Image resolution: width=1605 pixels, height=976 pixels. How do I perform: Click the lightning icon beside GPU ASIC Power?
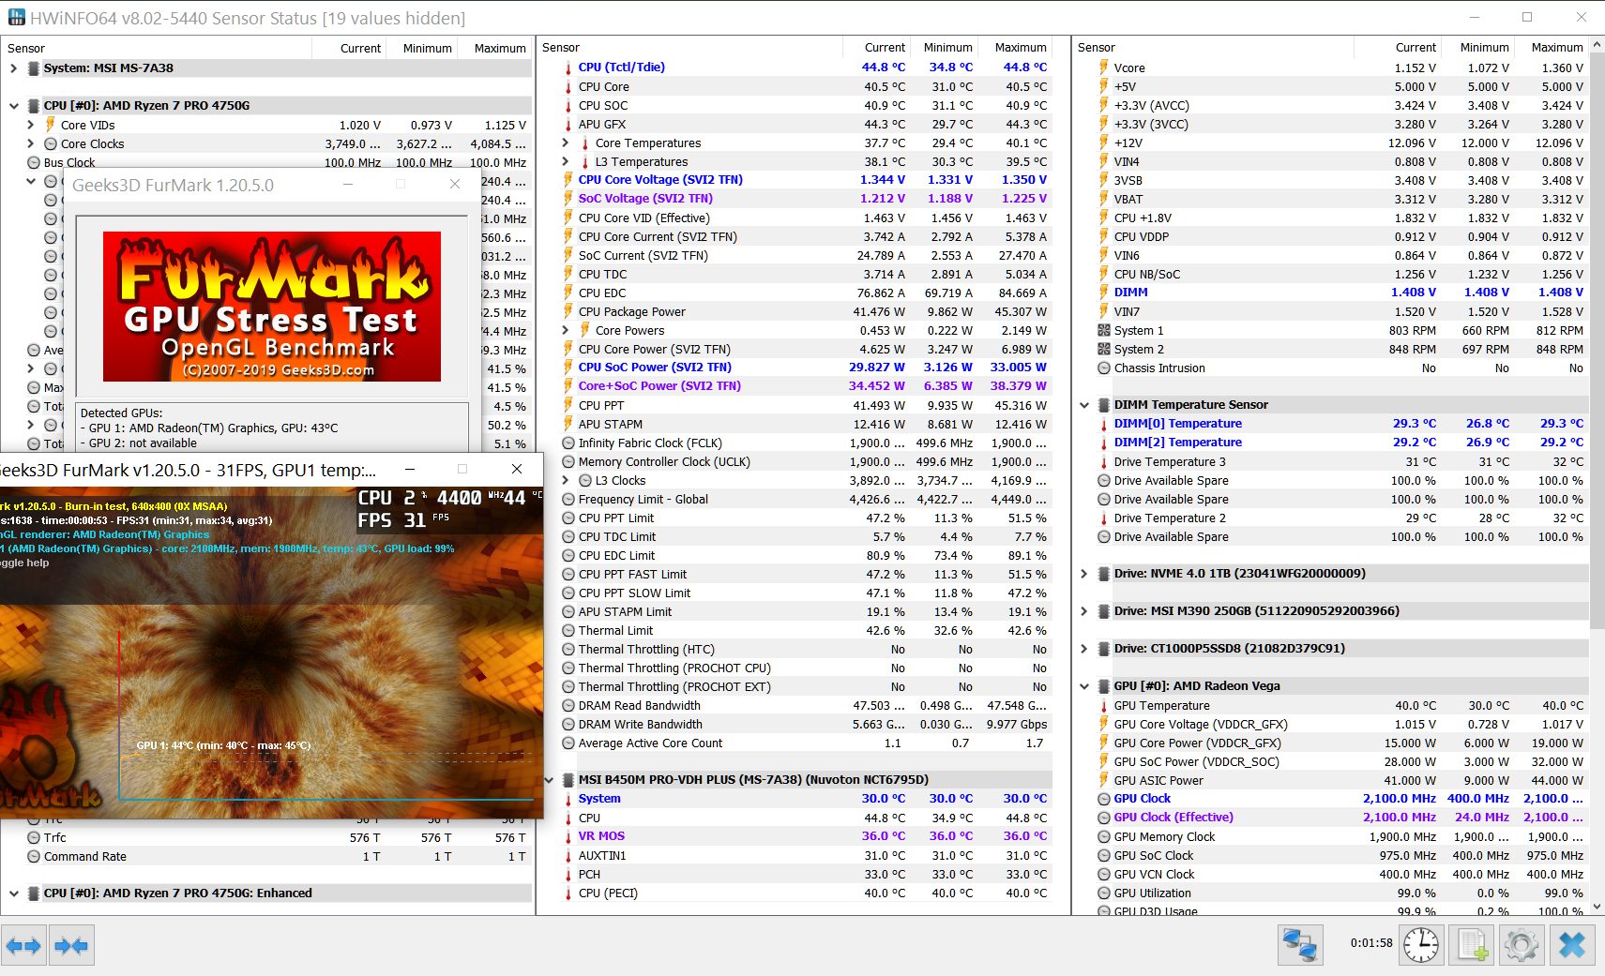tap(1104, 780)
